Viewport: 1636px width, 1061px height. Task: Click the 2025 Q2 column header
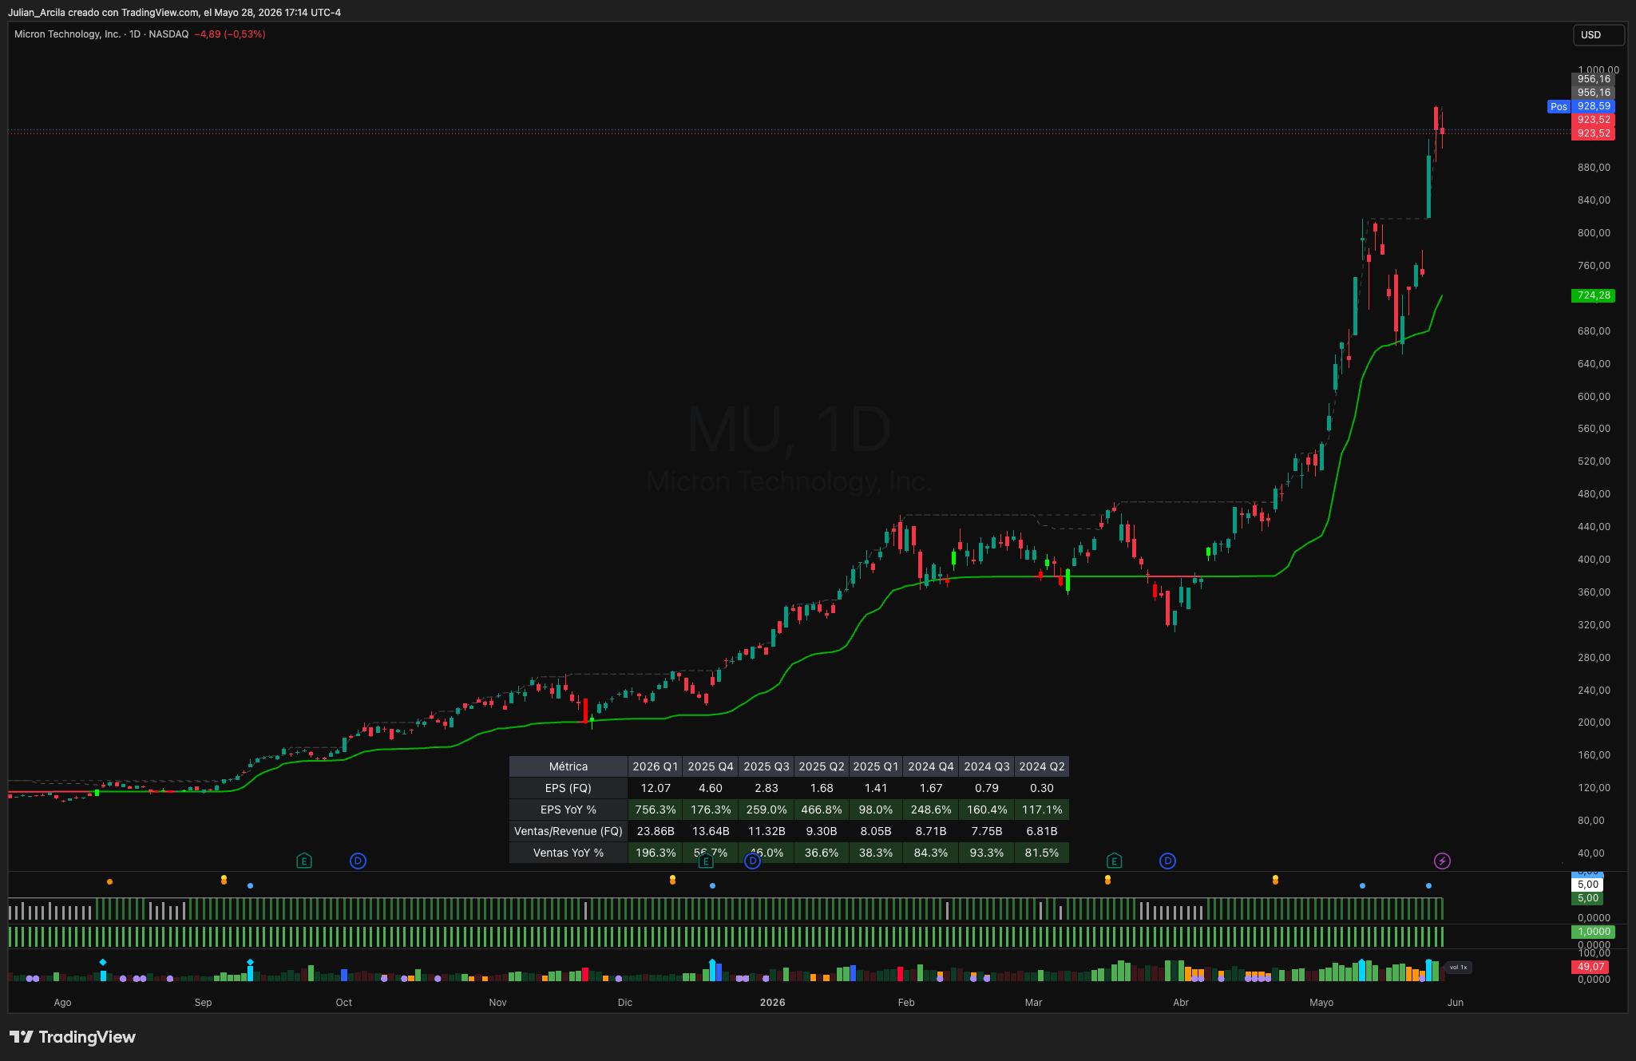pos(822,766)
